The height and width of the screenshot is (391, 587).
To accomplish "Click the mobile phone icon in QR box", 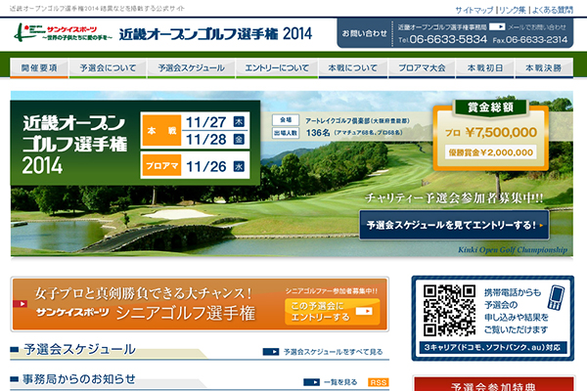I will 556,298.
